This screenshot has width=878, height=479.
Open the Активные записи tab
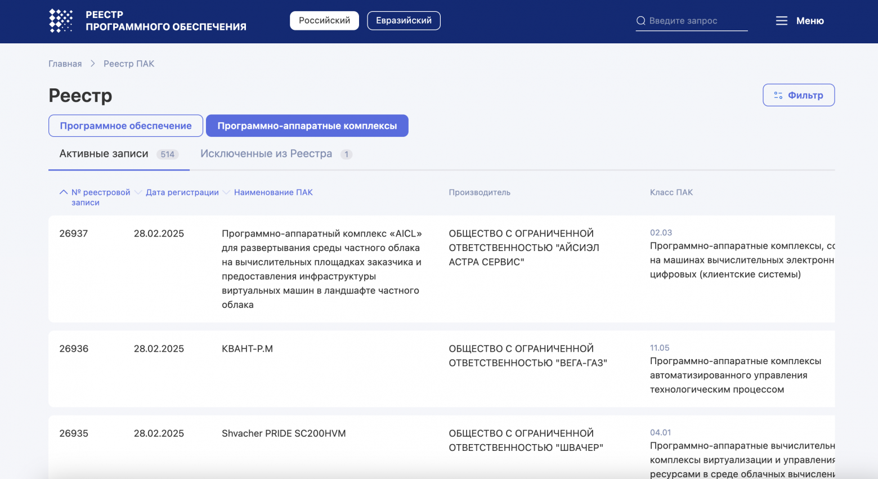click(x=119, y=154)
